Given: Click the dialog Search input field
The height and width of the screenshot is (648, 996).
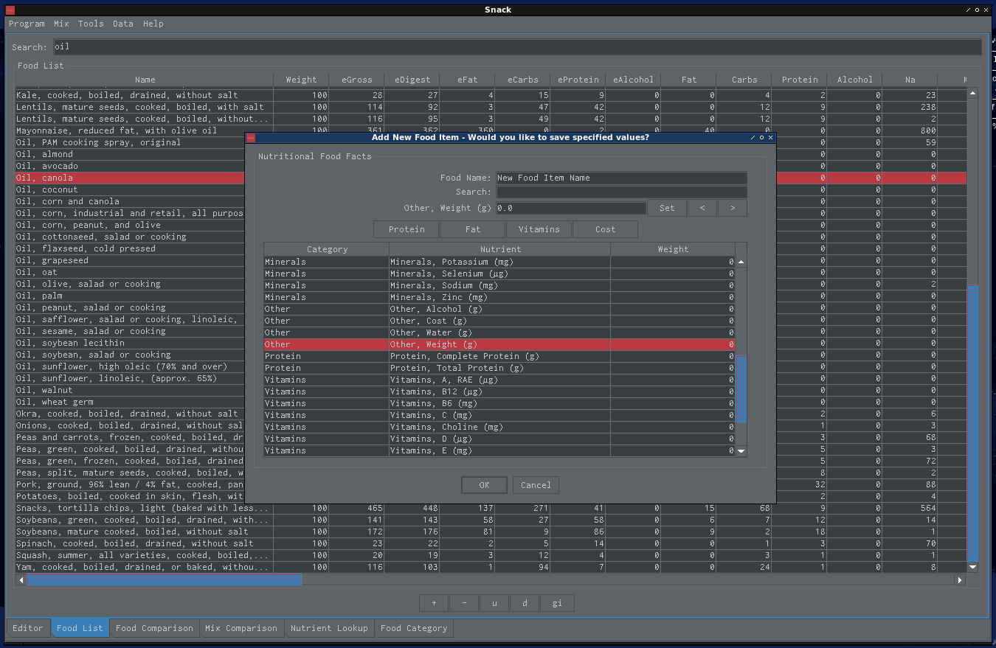Looking at the screenshot, I should pos(621,192).
